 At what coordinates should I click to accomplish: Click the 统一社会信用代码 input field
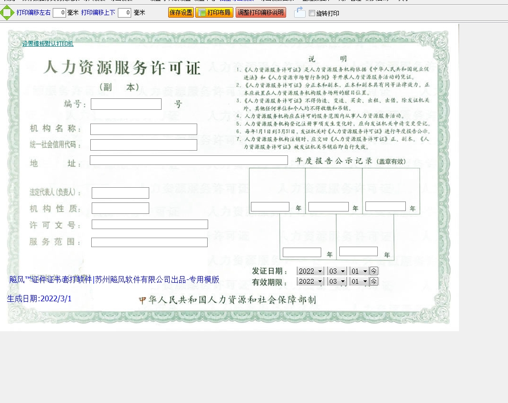tap(144, 145)
